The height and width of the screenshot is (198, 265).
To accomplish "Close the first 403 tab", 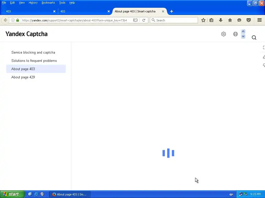I will [54, 11].
